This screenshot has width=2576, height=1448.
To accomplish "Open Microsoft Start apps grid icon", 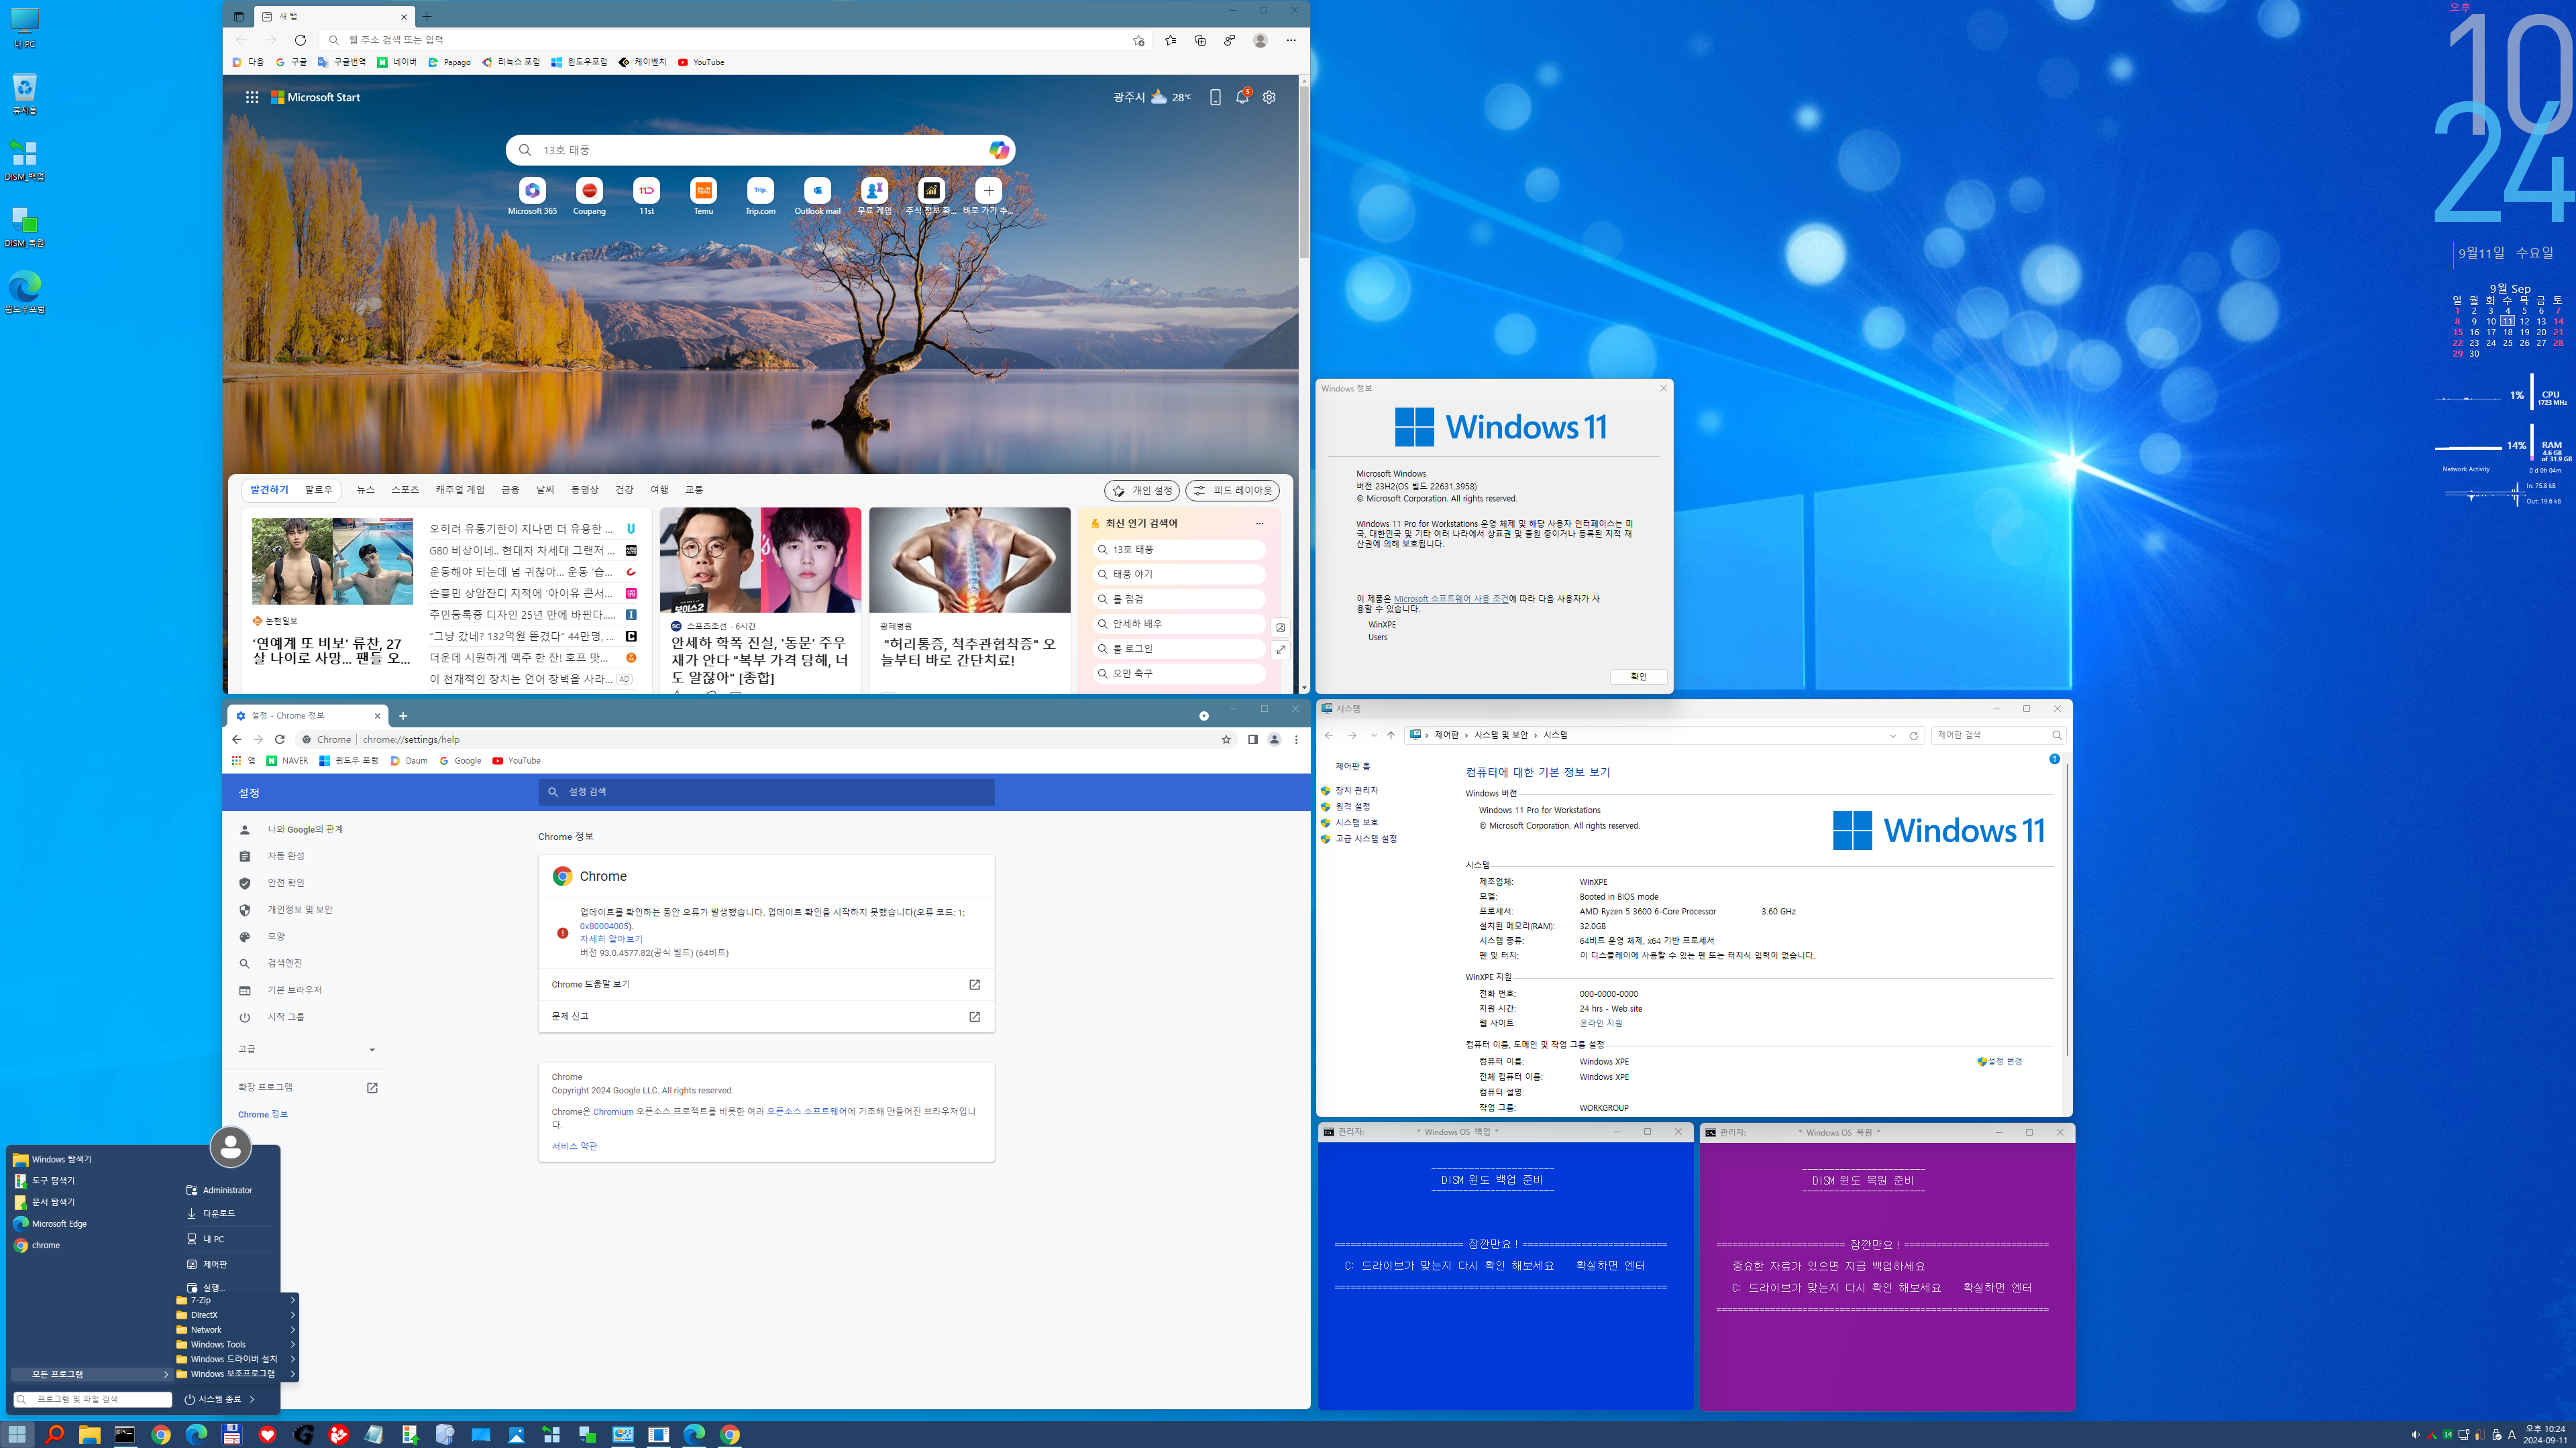I will 252,97.
